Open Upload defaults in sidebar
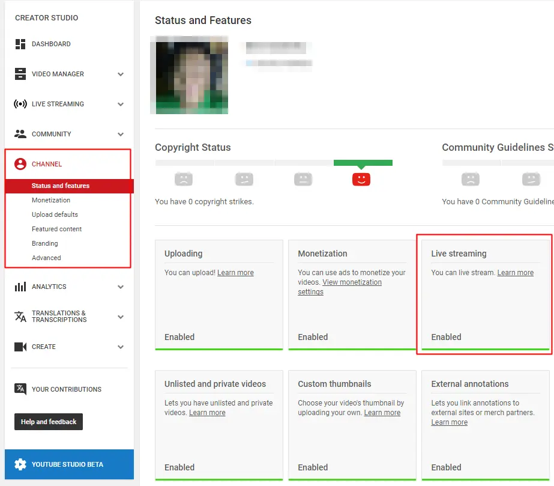Viewport: 554px width, 486px height. pyautogui.click(x=55, y=214)
